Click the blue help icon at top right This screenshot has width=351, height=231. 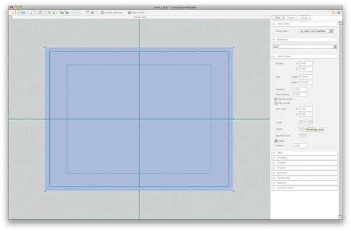coord(339,12)
